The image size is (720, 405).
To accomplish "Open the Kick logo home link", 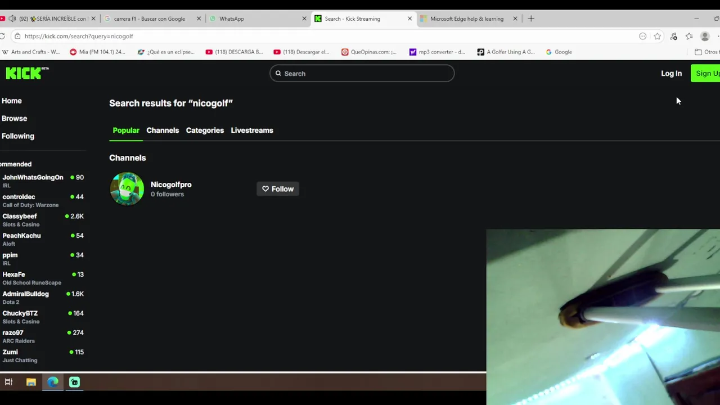I will coord(27,73).
